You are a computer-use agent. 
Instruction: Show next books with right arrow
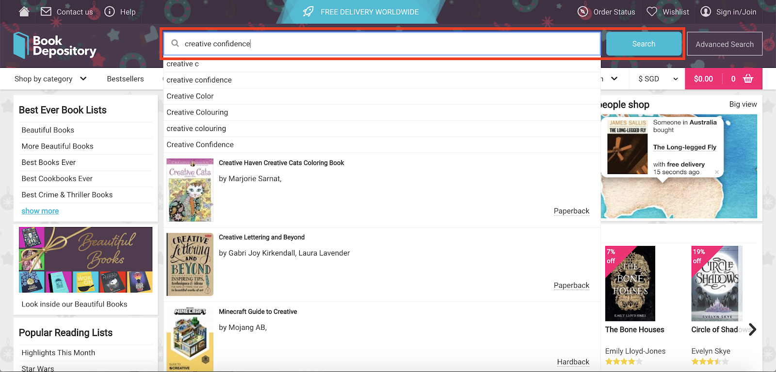point(752,329)
